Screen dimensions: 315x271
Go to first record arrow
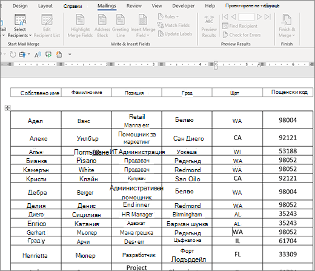click(x=225, y=17)
